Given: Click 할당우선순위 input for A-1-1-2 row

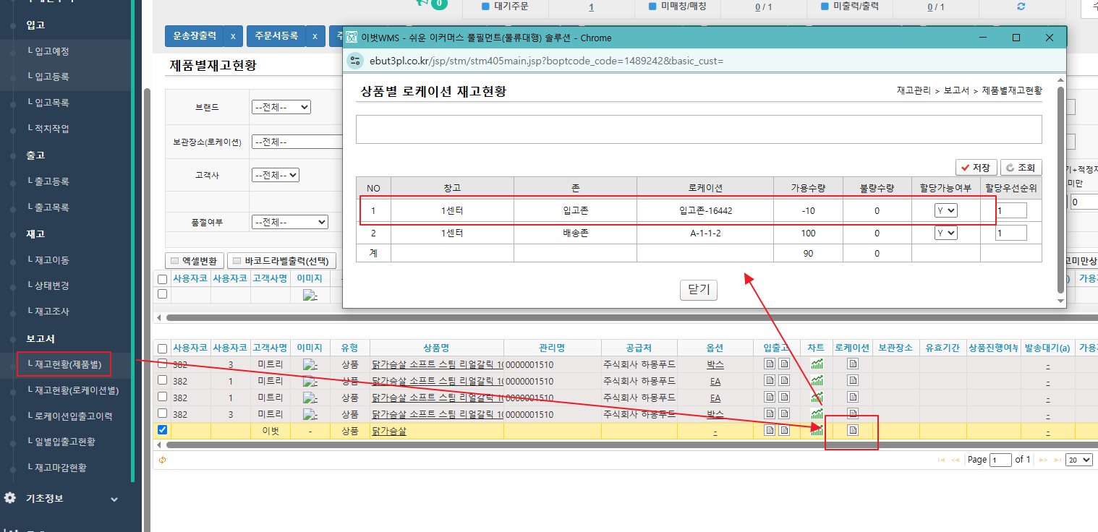Looking at the screenshot, I should (x=1011, y=233).
